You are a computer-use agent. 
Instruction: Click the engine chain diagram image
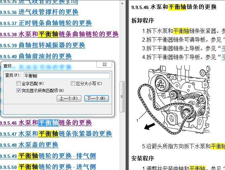click(x=173, y=100)
